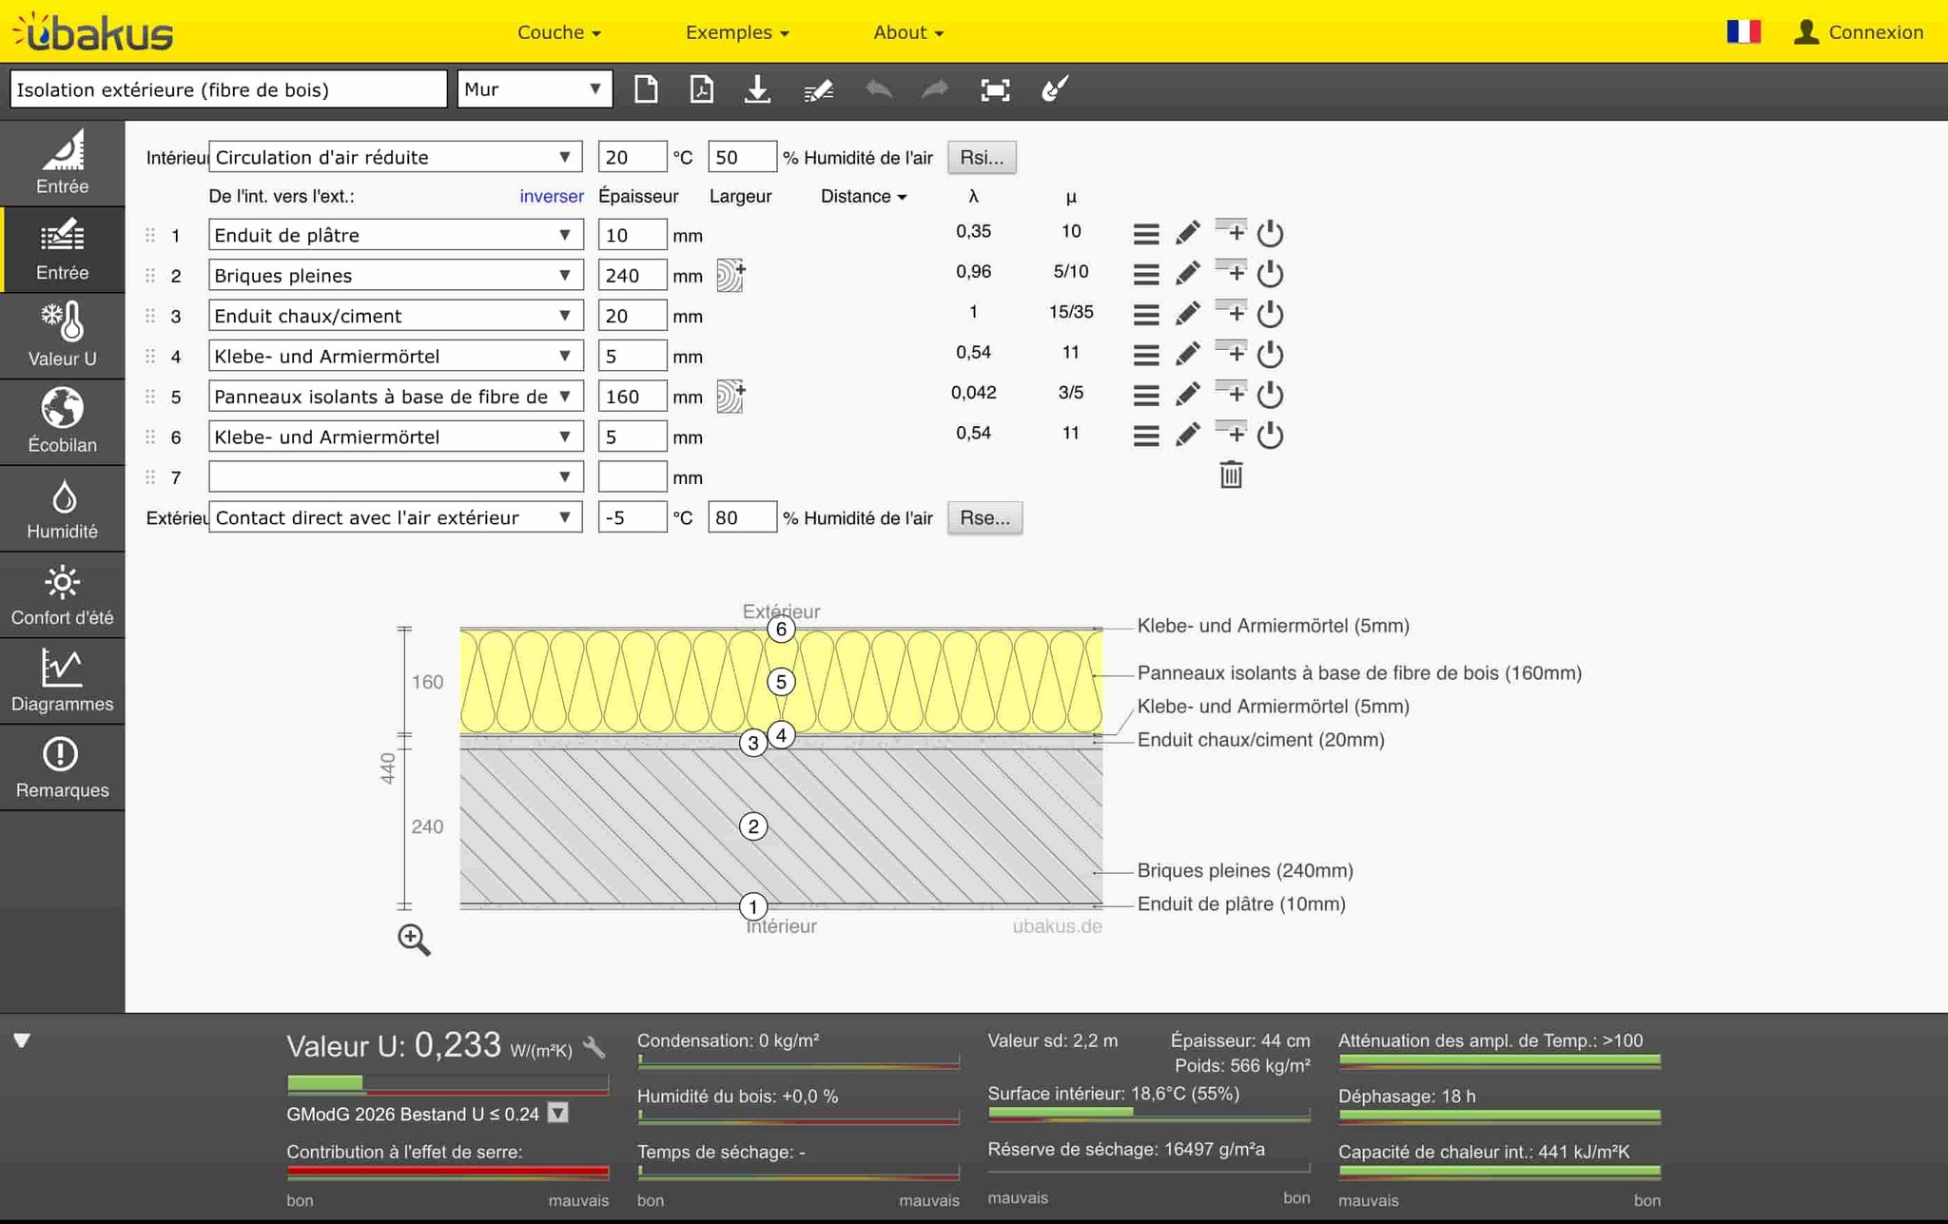Edit the Briques pleines layer with pencil
The height and width of the screenshot is (1224, 1948).
pos(1187,274)
